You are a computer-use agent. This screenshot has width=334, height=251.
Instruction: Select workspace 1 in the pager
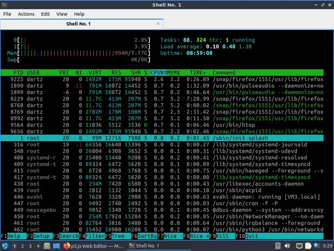click(14, 246)
